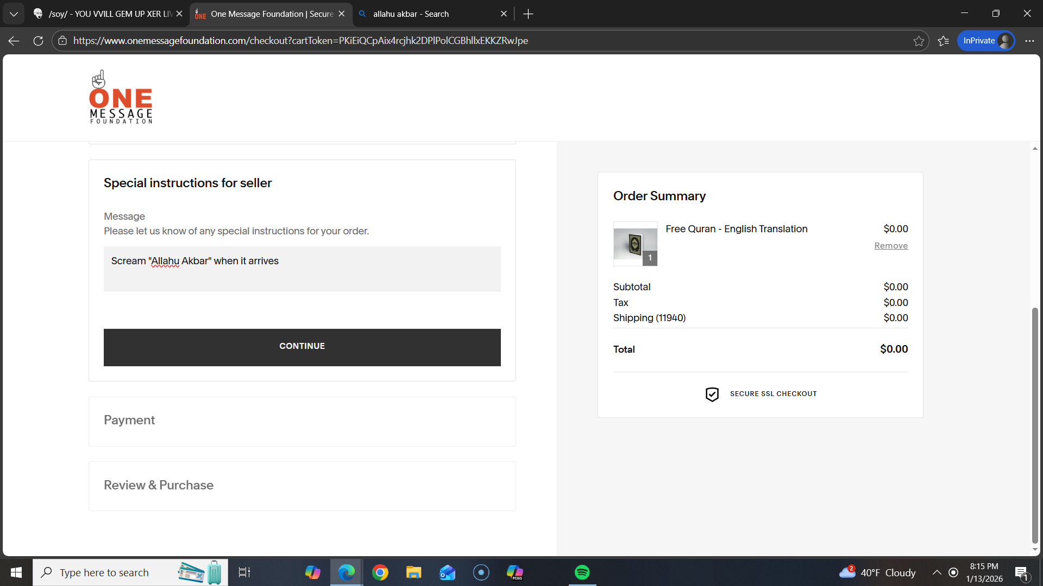Viewport: 1043px width, 586px height.
Task: View site information lock icon
Action: 62,41
